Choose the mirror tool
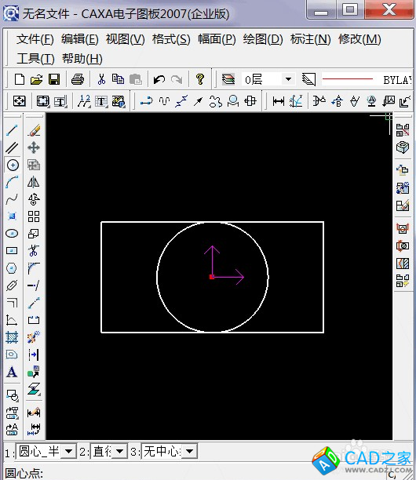416x480 pixels. tap(34, 183)
